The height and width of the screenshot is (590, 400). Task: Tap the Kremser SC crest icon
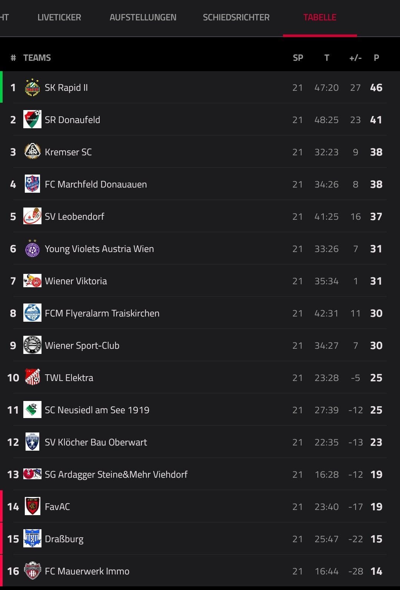pos(32,152)
